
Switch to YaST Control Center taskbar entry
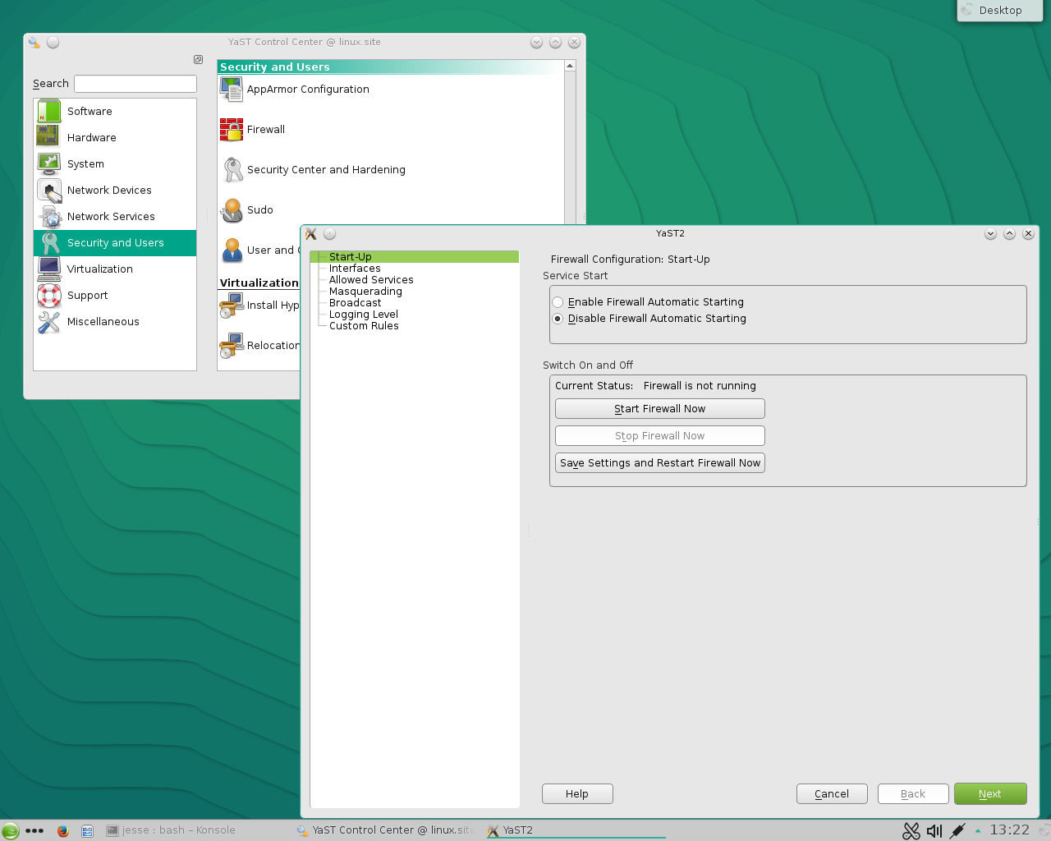pyautogui.click(x=386, y=830)
